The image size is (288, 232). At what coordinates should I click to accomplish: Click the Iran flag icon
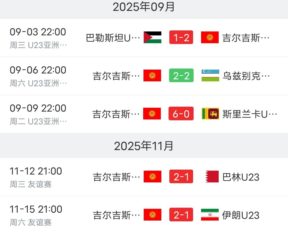(x=210, y=215)
